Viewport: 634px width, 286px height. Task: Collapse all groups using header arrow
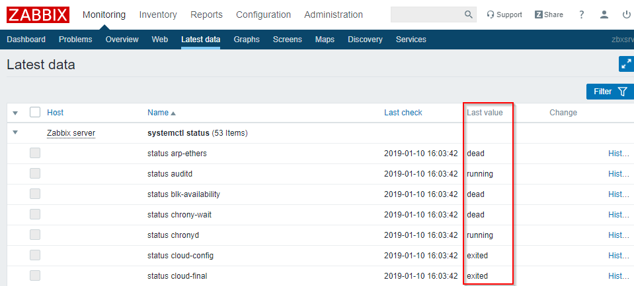coord(15,113)
